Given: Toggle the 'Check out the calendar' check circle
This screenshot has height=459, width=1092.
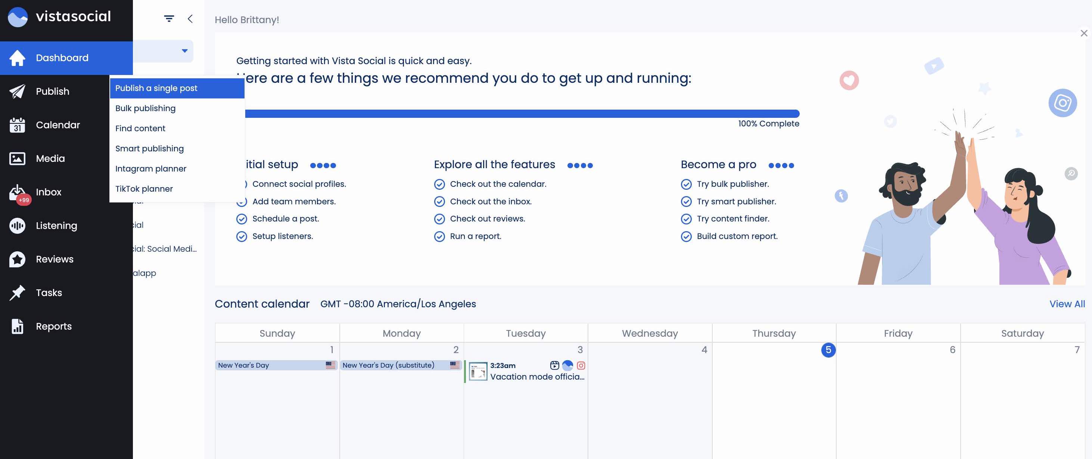Looking at the screenshot, I should [x=439, y=184].
